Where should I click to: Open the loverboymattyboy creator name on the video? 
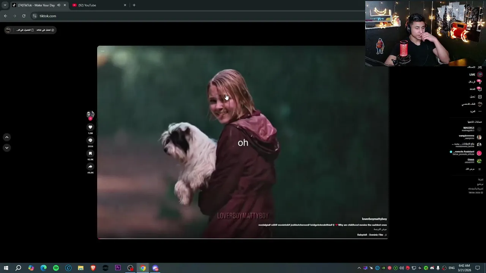coord(374,219)
